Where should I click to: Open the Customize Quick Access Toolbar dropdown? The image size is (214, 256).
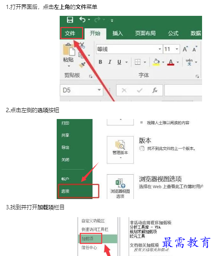tap(112, 21)
